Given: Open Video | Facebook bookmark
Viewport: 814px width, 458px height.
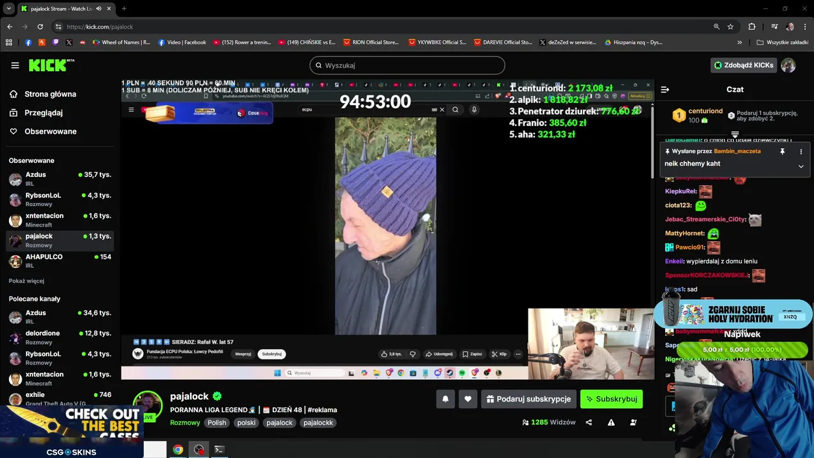Looking at the screenshot, I should tap(182, 43).
